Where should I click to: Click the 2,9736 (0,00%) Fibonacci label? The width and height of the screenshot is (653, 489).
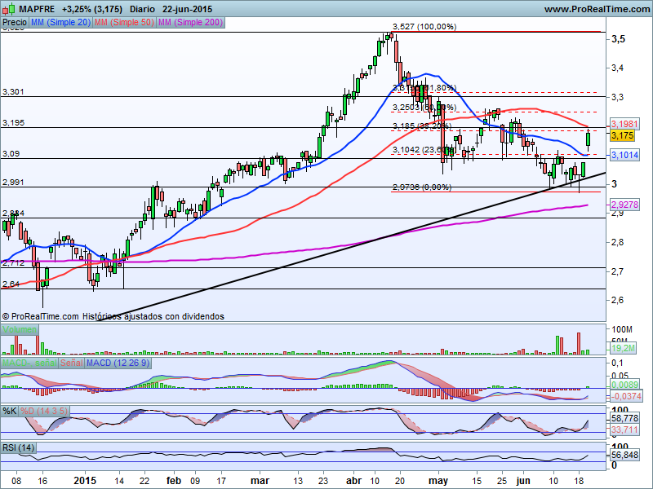(422, 187)
